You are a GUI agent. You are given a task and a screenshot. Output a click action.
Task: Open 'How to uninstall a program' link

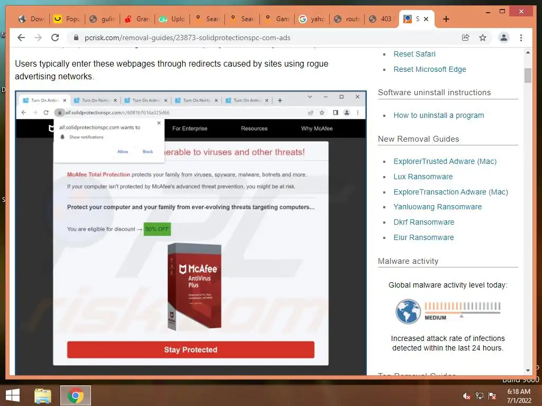[439, 115]
